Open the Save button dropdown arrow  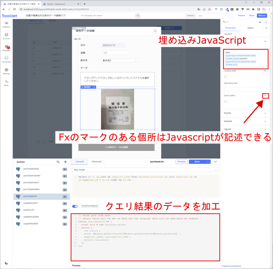208,162
